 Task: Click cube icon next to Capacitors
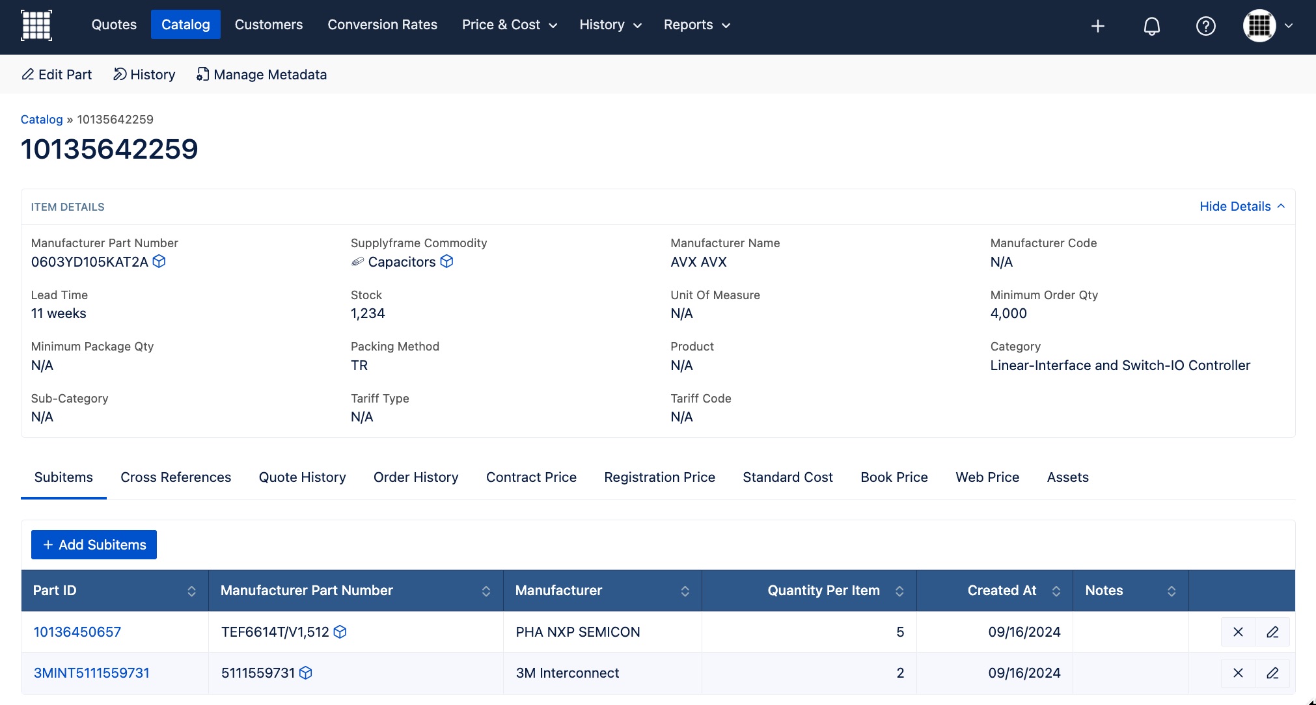(x=446, y=261)
